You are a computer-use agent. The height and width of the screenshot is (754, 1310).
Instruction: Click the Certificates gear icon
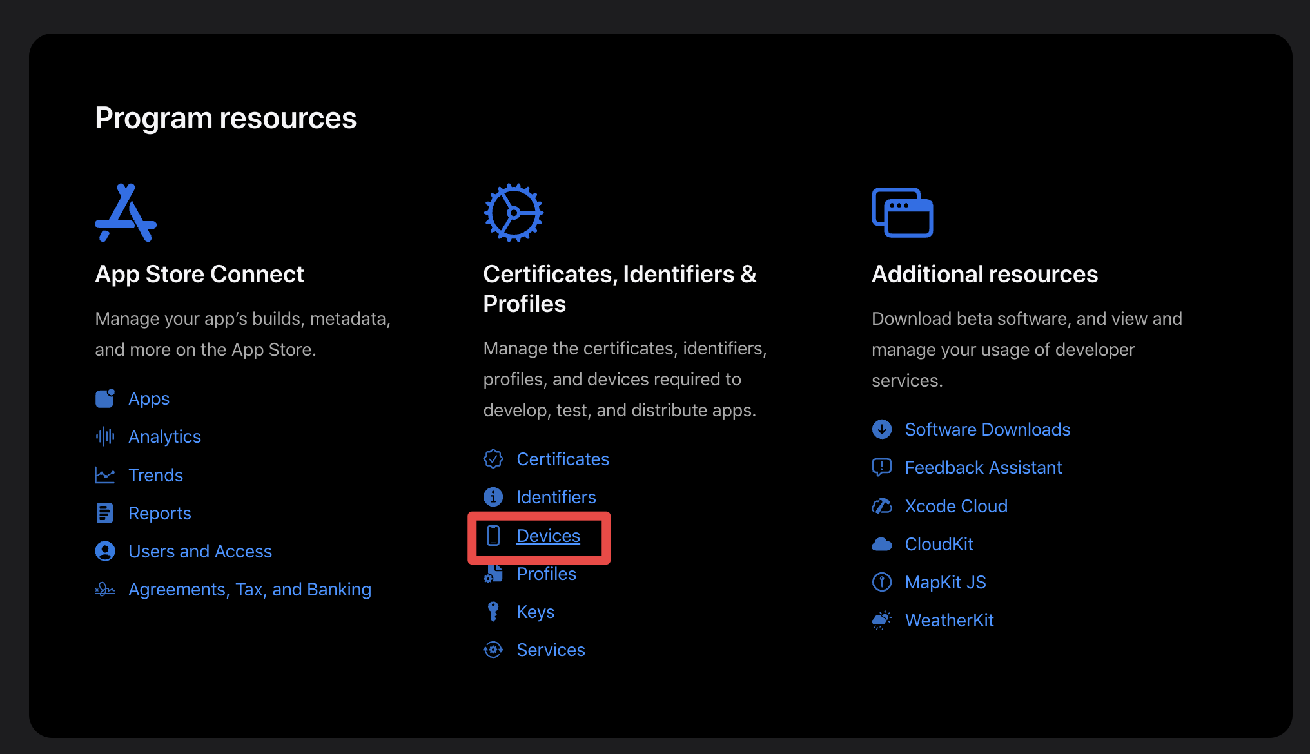click(513, 213)
